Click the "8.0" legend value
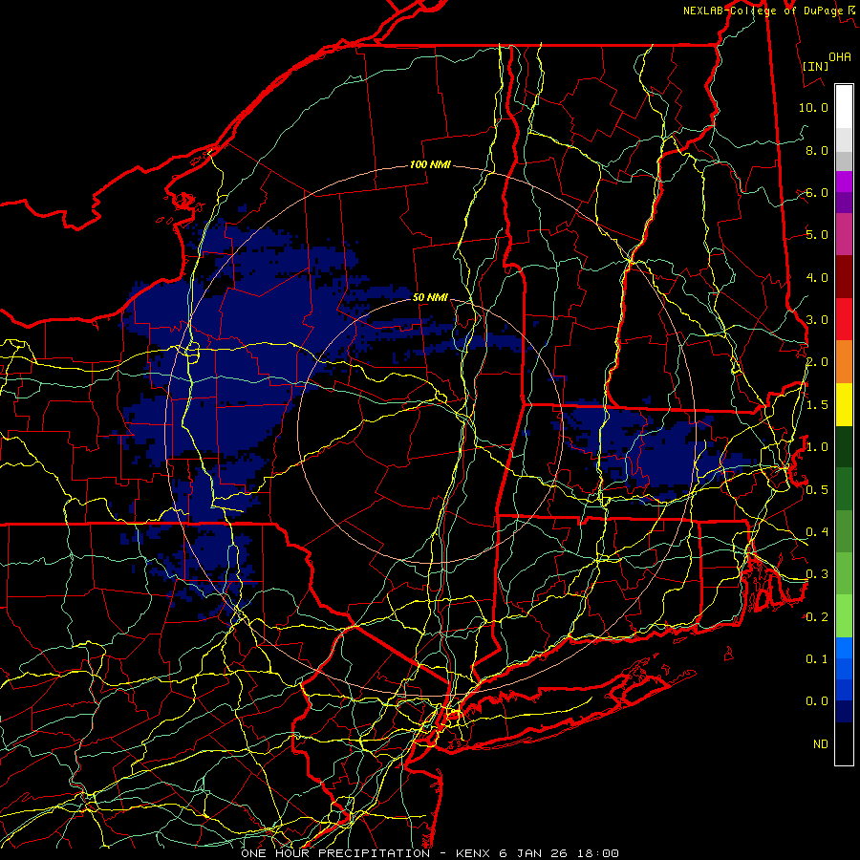The image size is (860, 860). click(x=817, y=150)
